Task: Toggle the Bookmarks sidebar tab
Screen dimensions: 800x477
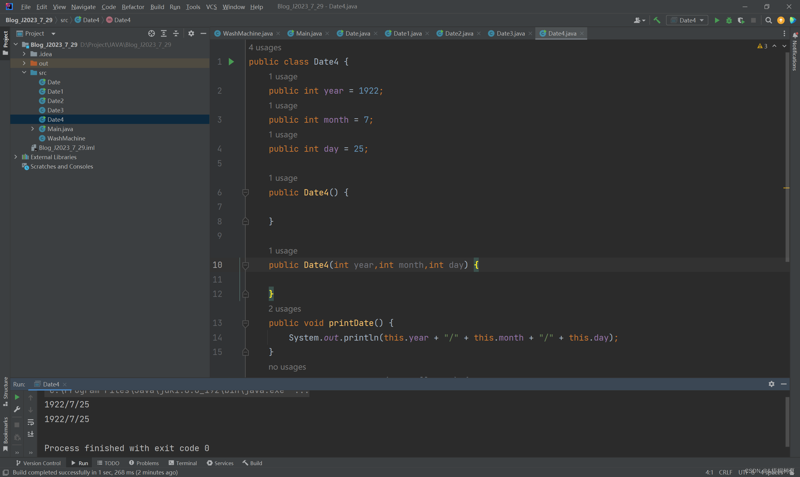Action: [x=5, y=434]
